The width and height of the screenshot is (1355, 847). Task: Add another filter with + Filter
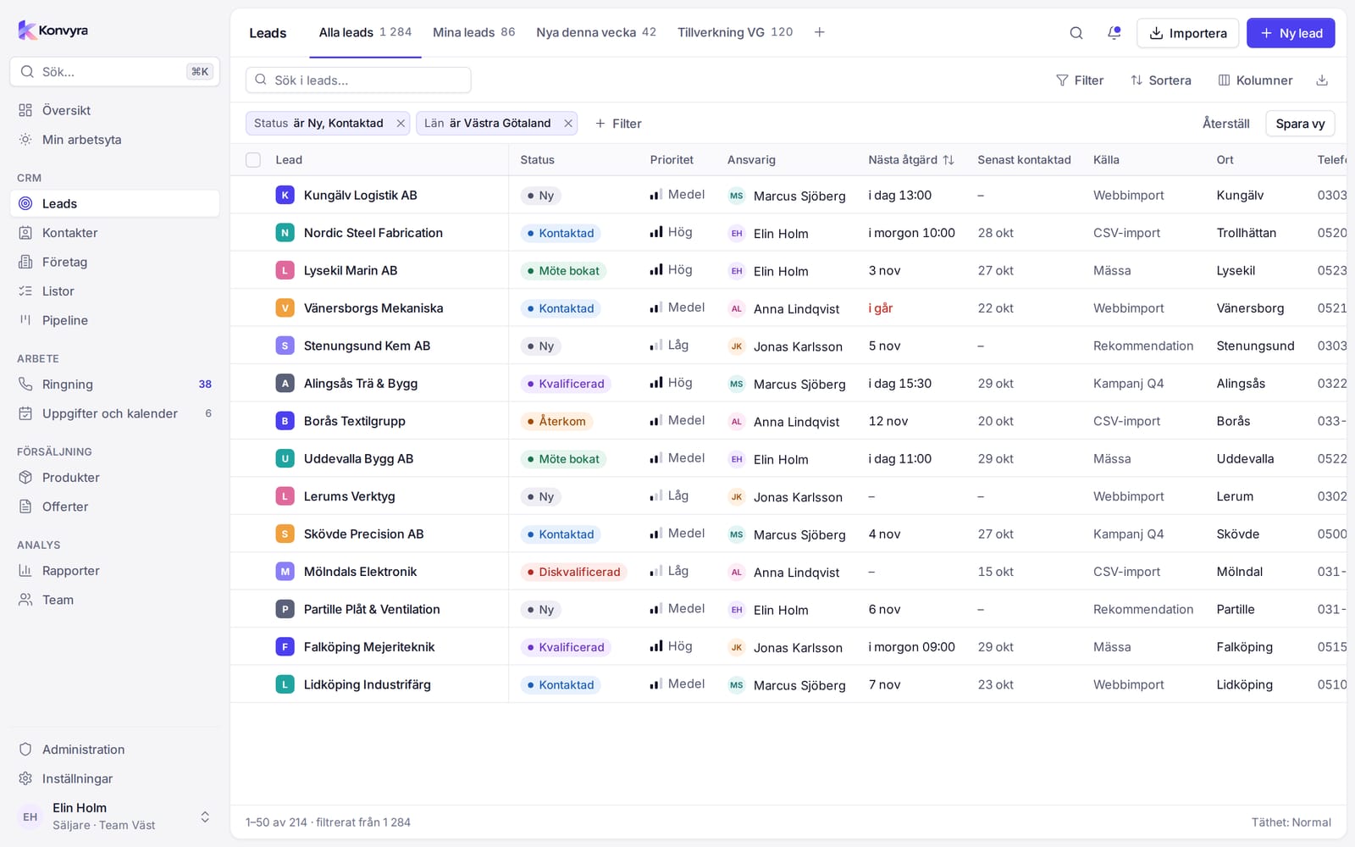[618, 124]
